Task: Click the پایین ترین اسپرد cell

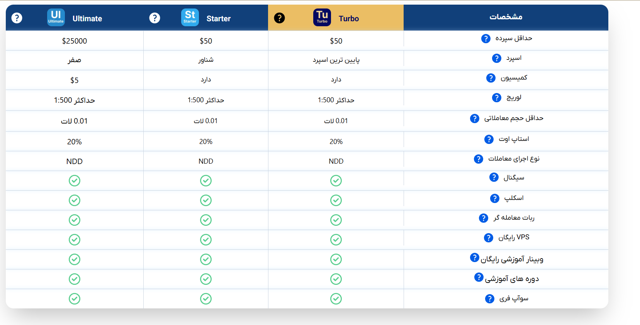Action: (336, 60)
